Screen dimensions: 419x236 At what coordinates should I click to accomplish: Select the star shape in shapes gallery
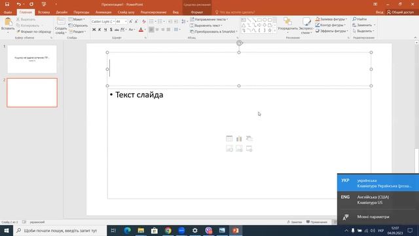click(x=270, y=31)
